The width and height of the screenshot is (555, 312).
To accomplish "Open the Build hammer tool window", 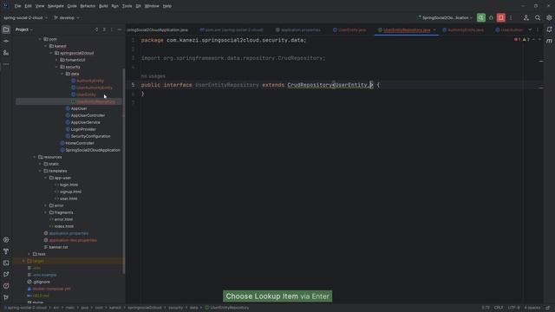I will pos(6,251).
